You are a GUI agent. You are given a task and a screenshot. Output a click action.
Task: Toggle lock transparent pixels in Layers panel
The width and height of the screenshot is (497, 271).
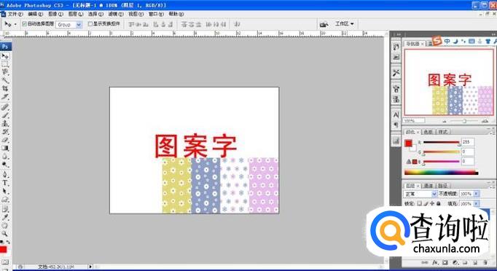click(419, 203)
